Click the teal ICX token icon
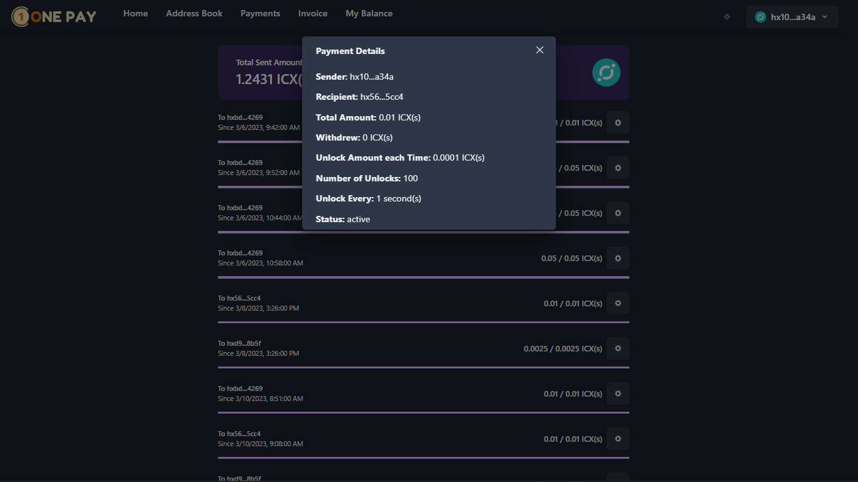 606,73
